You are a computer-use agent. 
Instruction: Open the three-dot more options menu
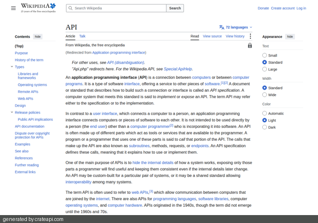250,36
